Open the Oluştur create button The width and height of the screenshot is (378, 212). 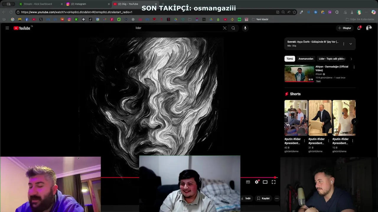pyautogui.click(x=345, y=28)
